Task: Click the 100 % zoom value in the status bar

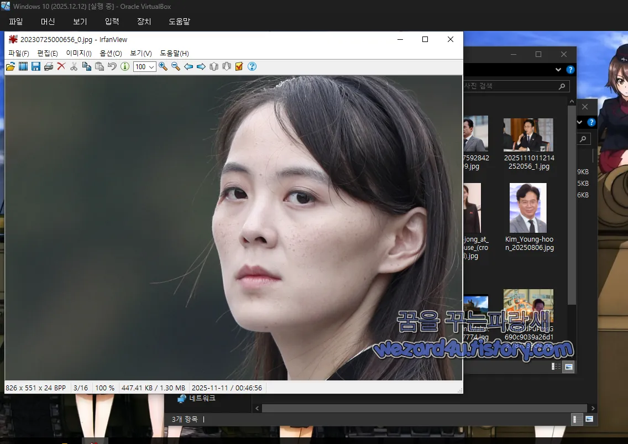Action: point(104,388)
